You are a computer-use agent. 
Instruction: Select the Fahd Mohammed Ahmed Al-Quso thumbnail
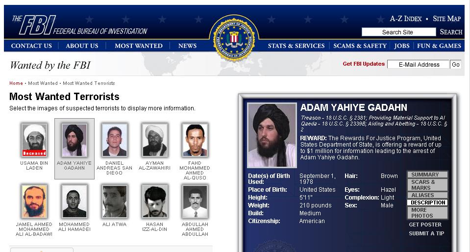point(195,140)
